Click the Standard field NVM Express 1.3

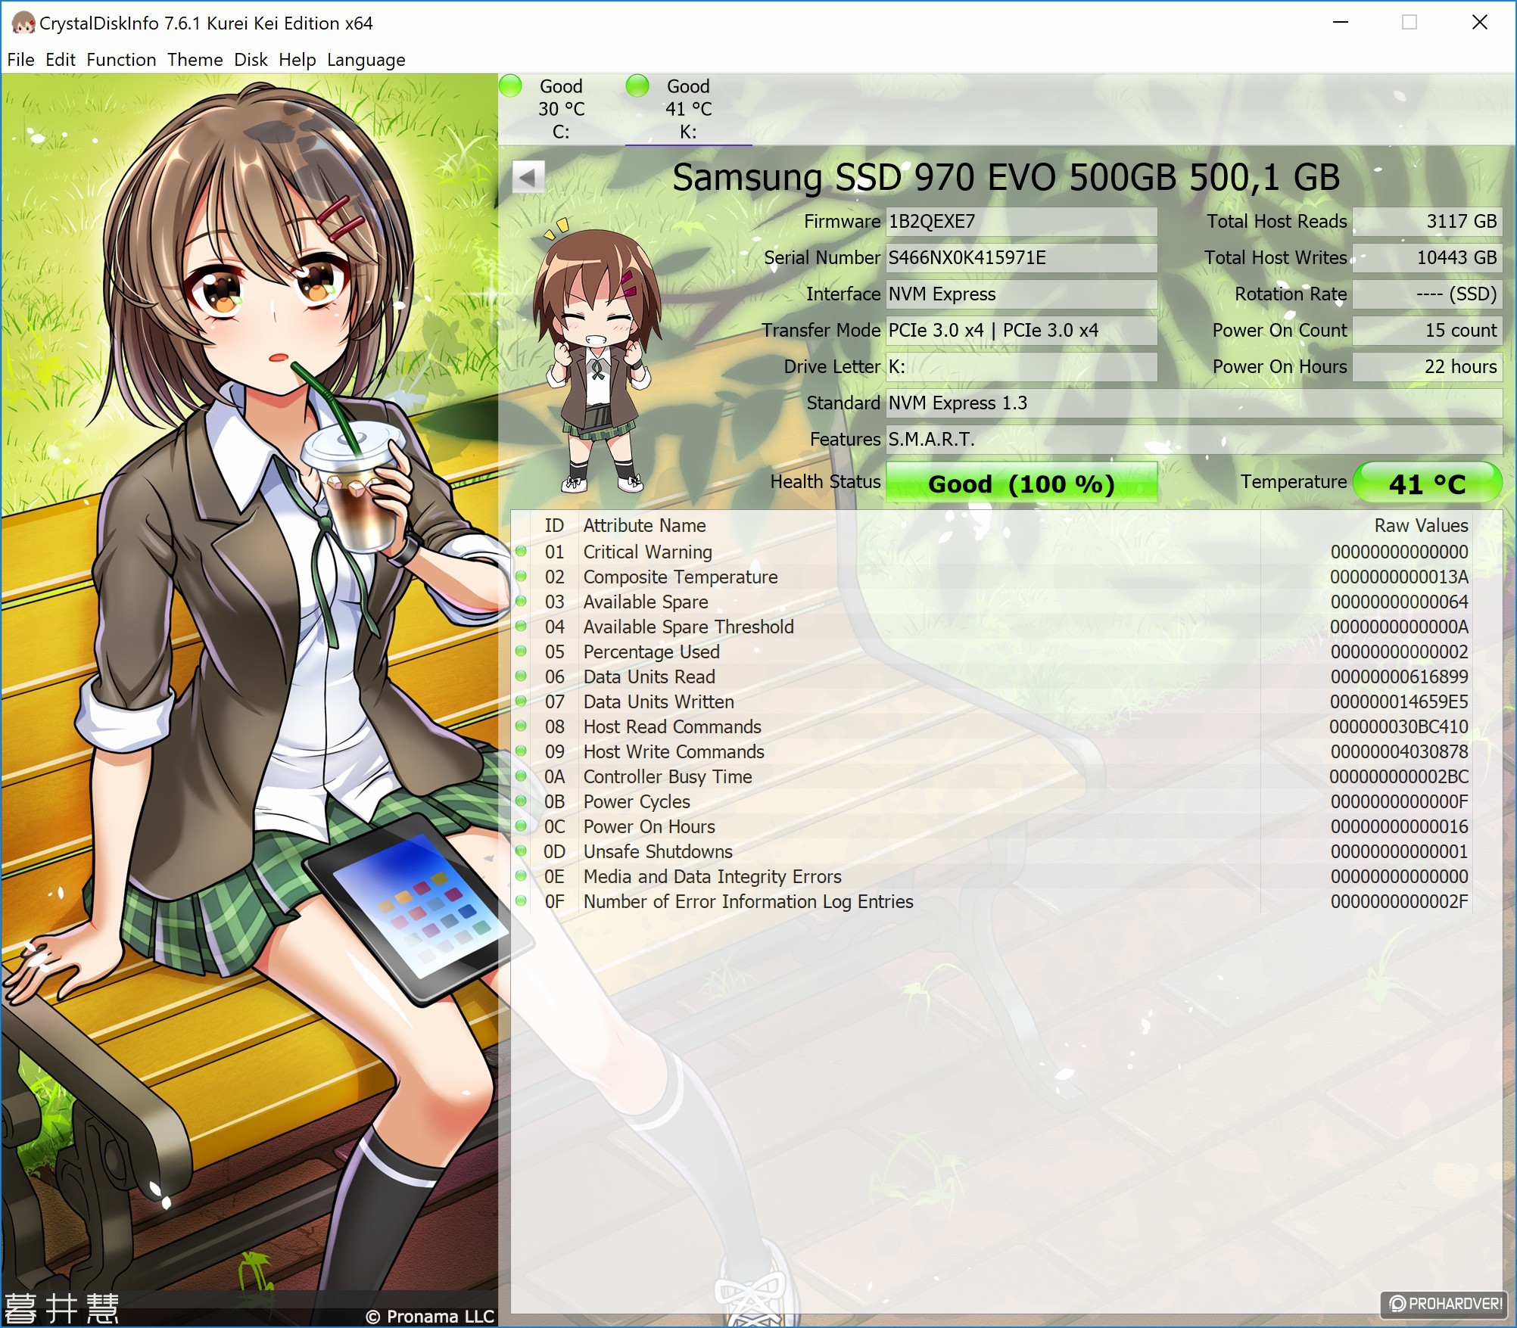point(1195,403)
